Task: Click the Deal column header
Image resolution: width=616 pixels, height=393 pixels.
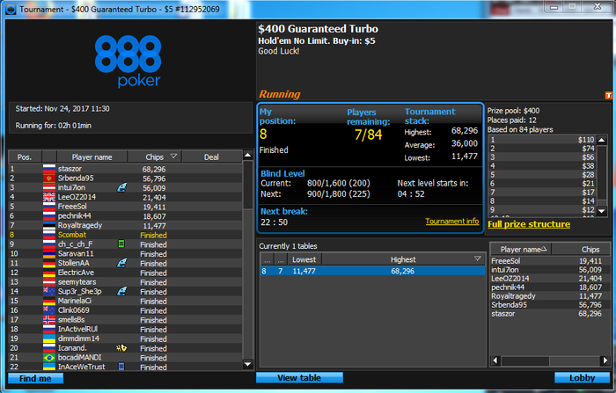Action: [211, 157]
